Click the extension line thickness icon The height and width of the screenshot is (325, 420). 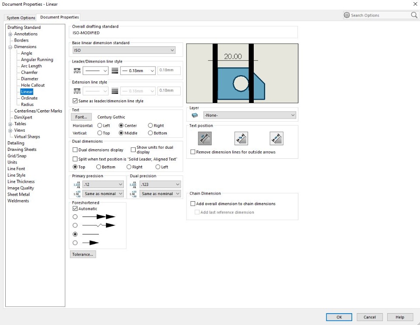click(115, 91)
